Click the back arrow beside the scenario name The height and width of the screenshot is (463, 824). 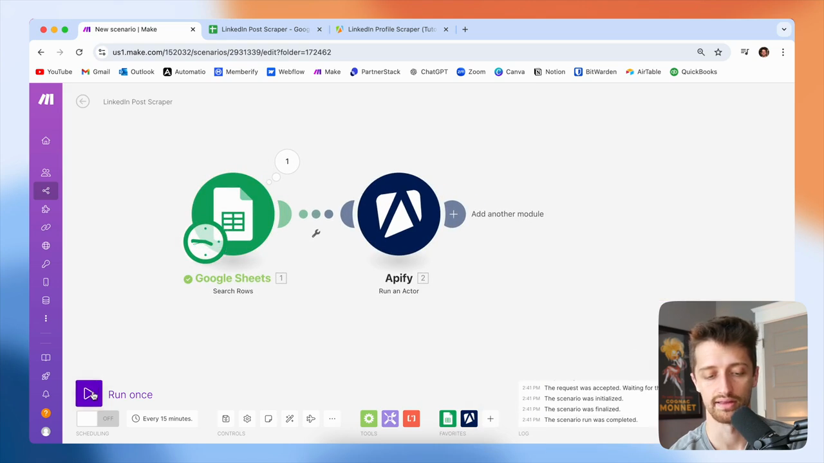tap(82, 102)
